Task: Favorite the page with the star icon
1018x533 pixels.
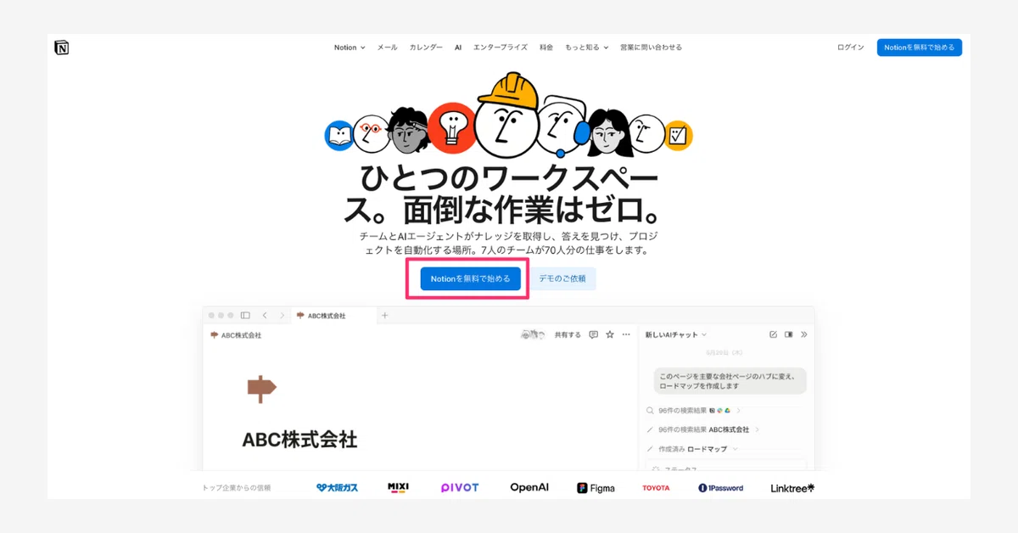Action: pyautogui.click(x=609, y=334)
